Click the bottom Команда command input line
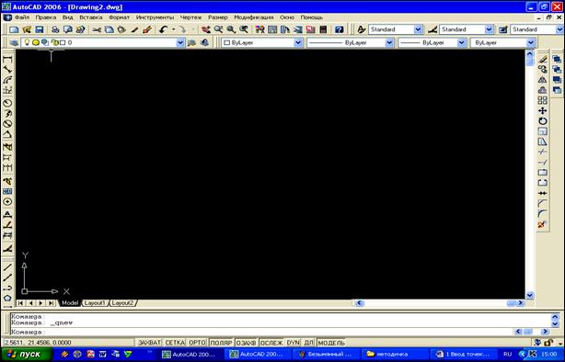The width and height of the screenshot is (565, 362). coord(262,332)
